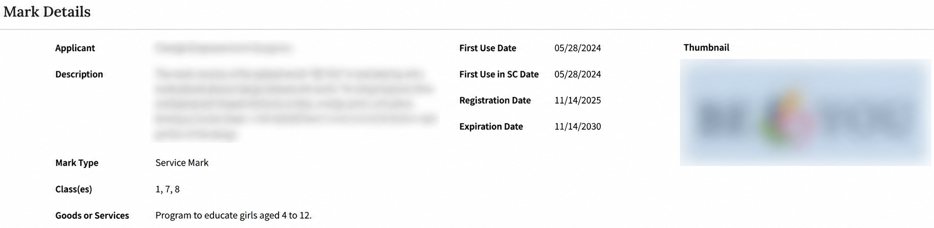Select the Description field label
The height and width of the screenshot is (228, 934).
[x=79, y=74]
